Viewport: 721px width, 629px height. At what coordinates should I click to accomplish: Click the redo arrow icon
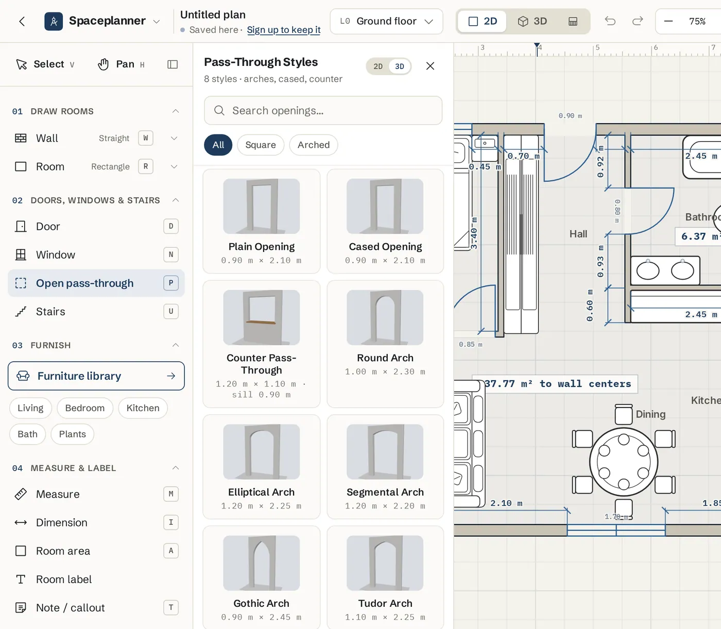[638, 21]
